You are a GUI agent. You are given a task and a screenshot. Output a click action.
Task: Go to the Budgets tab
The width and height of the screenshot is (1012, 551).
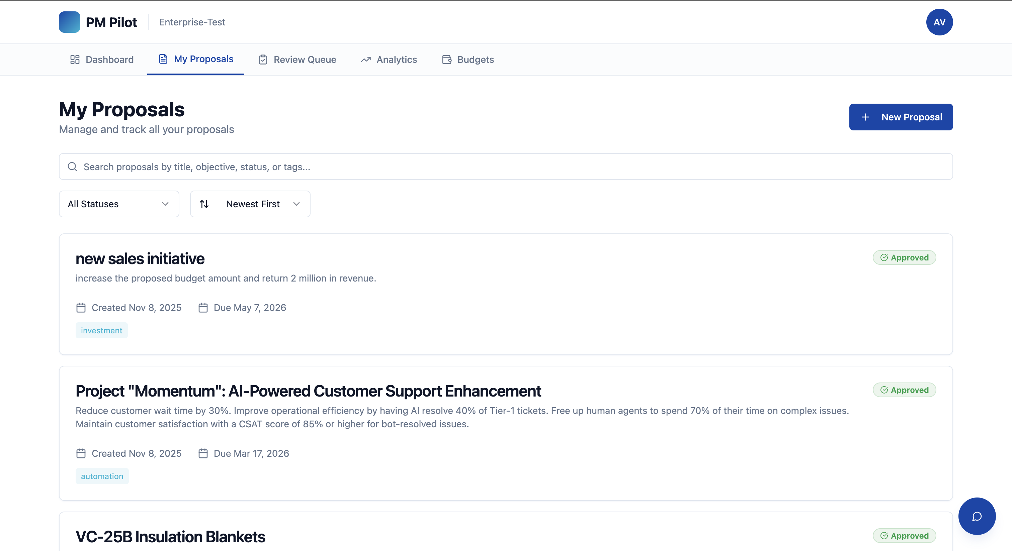coord(475,60)
